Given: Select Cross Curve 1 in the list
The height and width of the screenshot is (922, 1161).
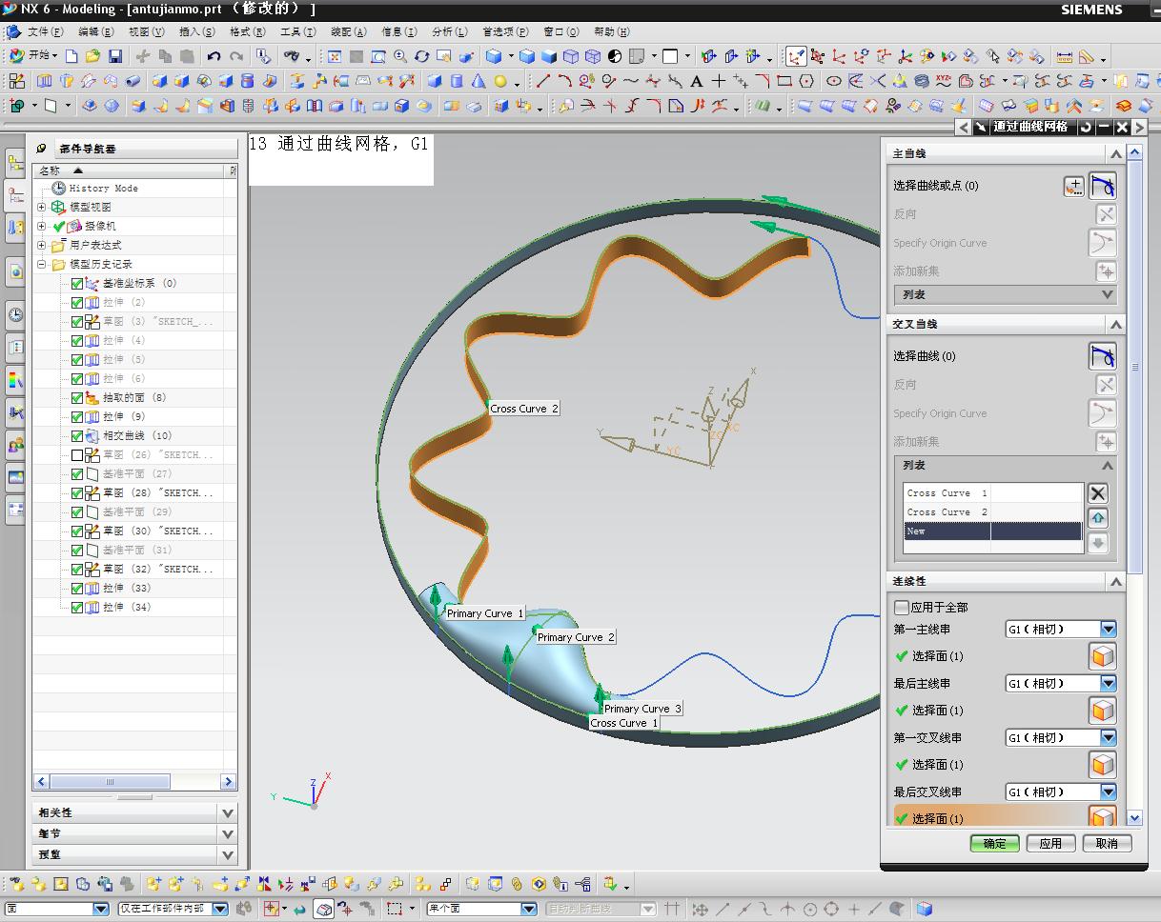Looking at the screenshot, I should coord(993,493).
